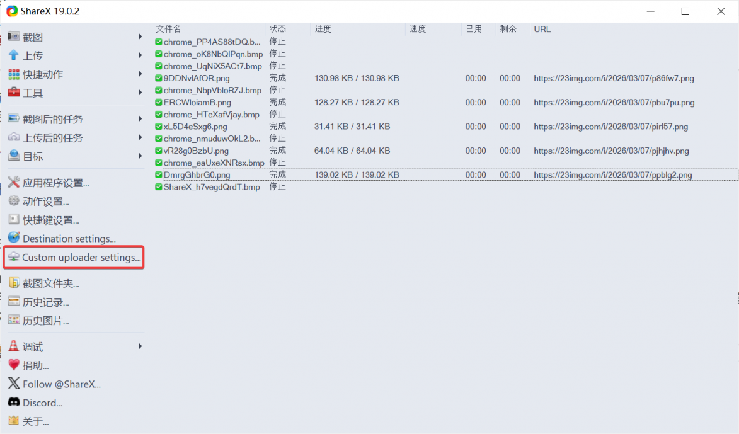The image size is (739, 434).
Task: Click the 上传 upload arrow icon
Action: click(13, 55)
